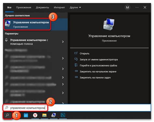Switch to the Документы tab
Screen dimensions: 154x122
point(42,7)
